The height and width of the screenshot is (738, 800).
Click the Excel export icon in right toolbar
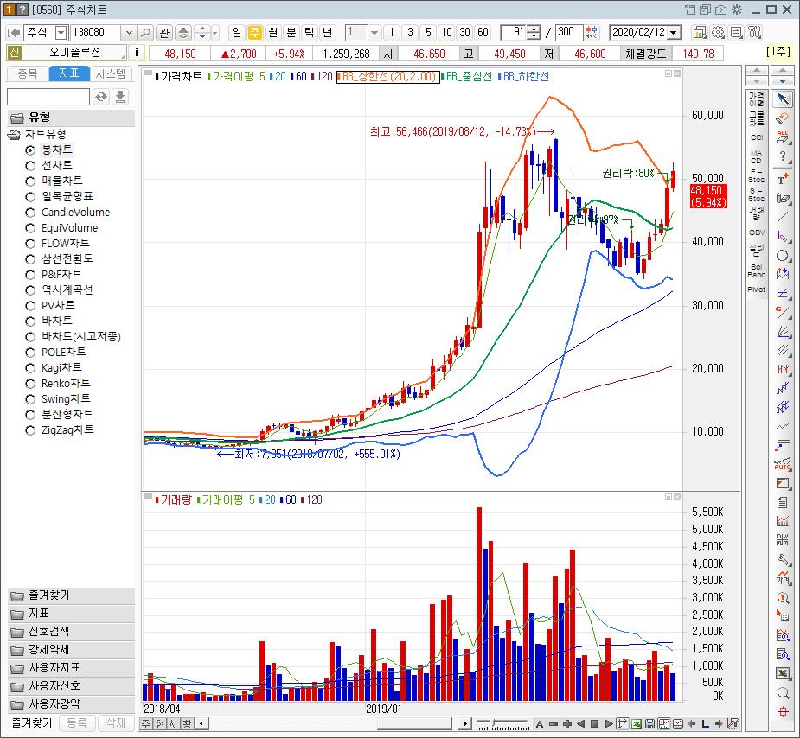click(x=783, y=674)
